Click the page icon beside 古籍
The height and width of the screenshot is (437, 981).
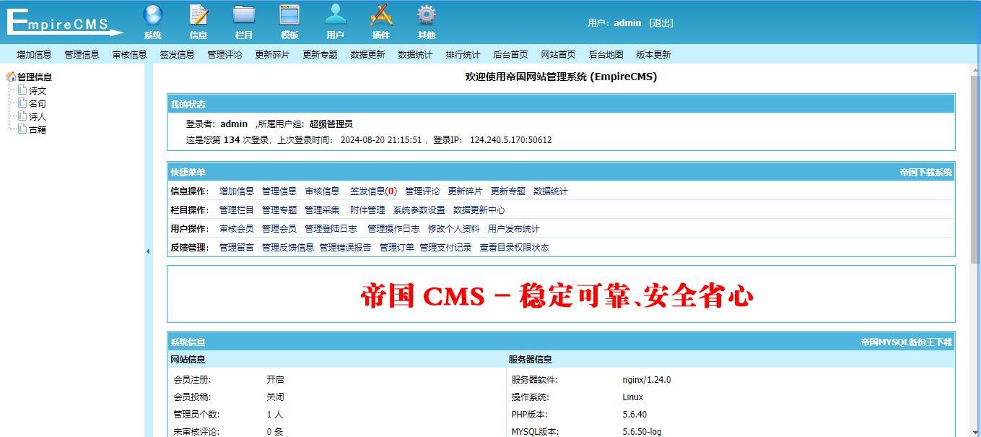[22, 129]
